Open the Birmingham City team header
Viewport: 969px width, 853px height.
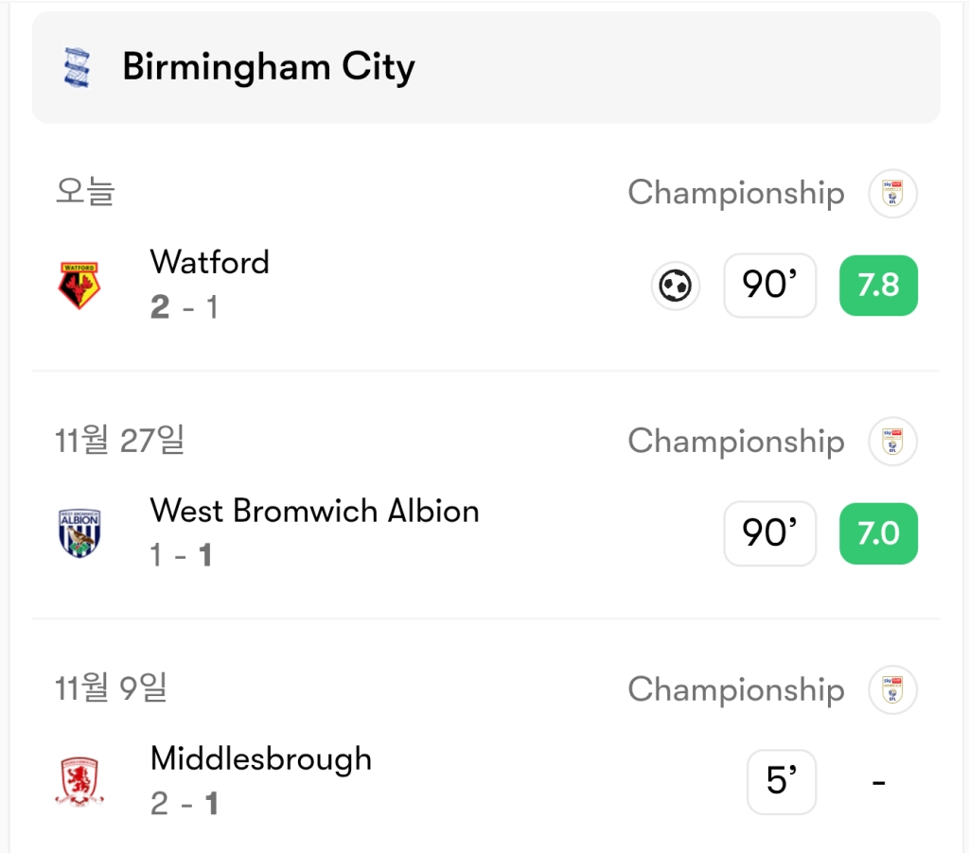click(x=269, y=68)
